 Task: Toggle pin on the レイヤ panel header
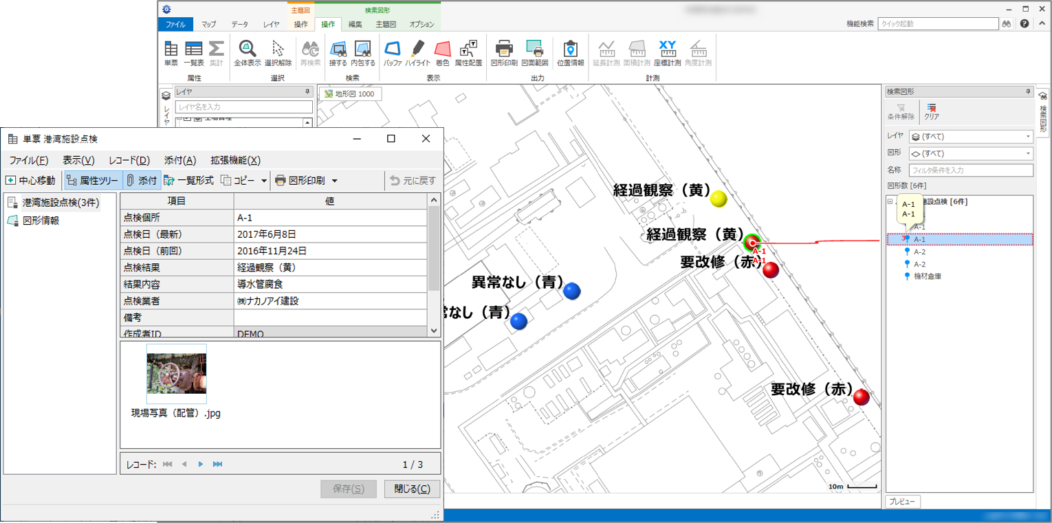pyautogui.click(x=307, y=91)
